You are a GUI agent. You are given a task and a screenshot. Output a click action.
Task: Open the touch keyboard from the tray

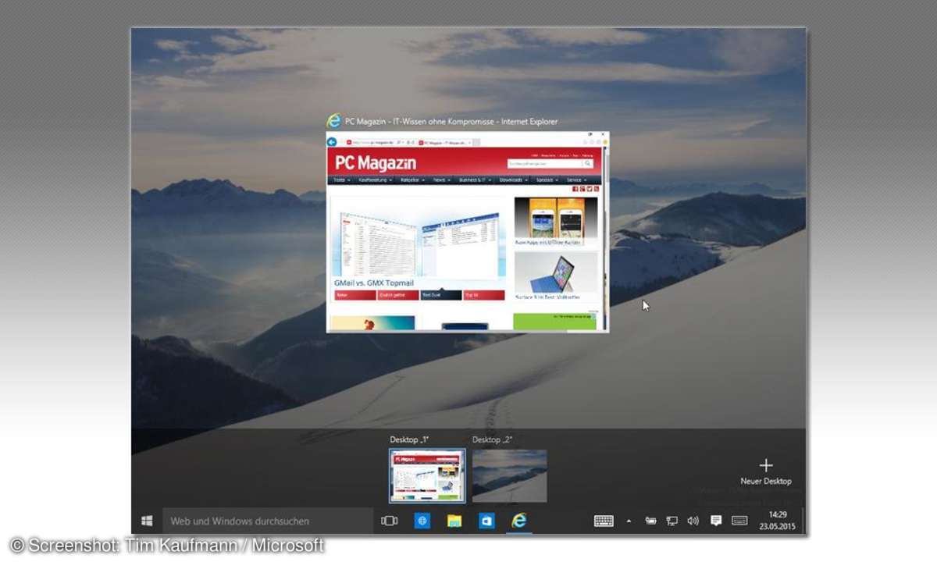[x=603, y=521]
